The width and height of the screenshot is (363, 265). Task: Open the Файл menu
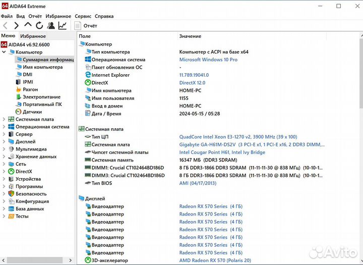click(x=7, y=16)
